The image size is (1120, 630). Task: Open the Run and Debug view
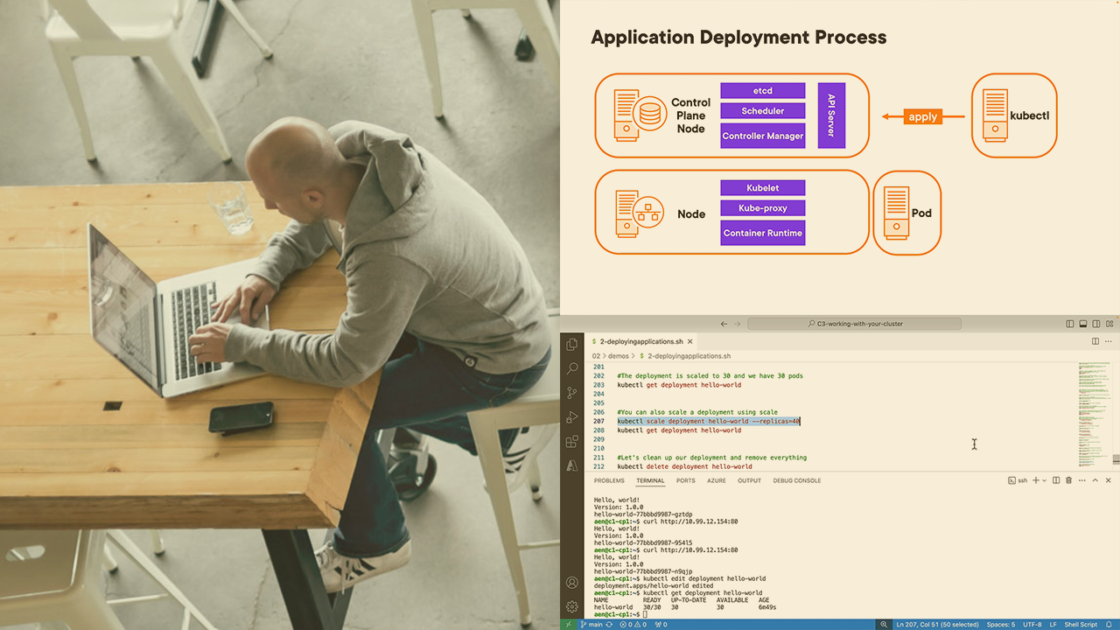coord(572,417)
